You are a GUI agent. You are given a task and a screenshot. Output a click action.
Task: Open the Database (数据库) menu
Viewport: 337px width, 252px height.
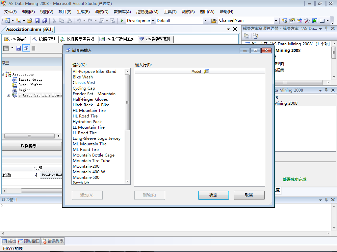122,12
